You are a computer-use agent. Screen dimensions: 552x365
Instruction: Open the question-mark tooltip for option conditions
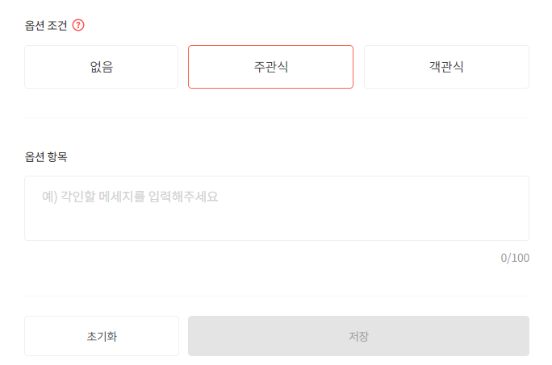pyautogui.click(x=78, y=25)
